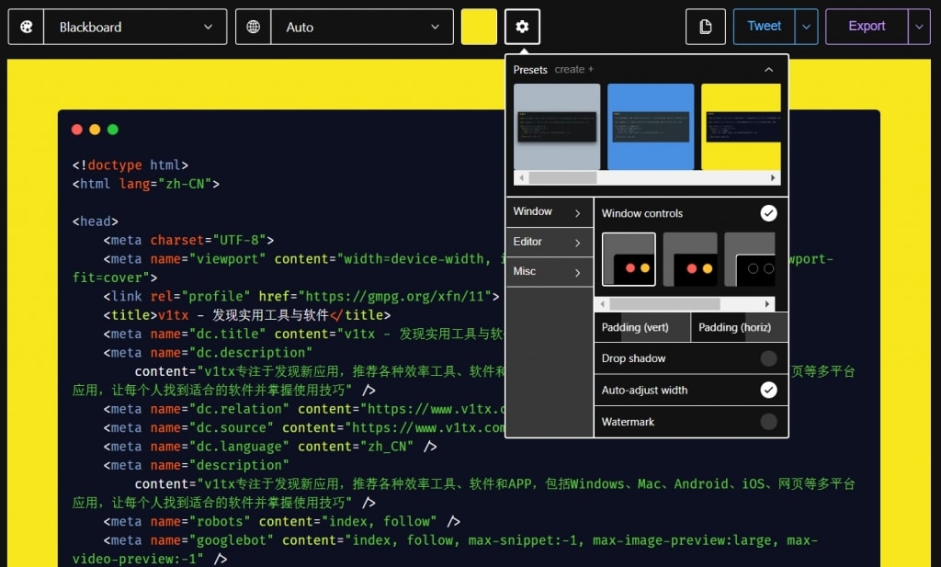Open the yellow background color swatch
This screenshot has height=567, width=941.
point(479,27)
